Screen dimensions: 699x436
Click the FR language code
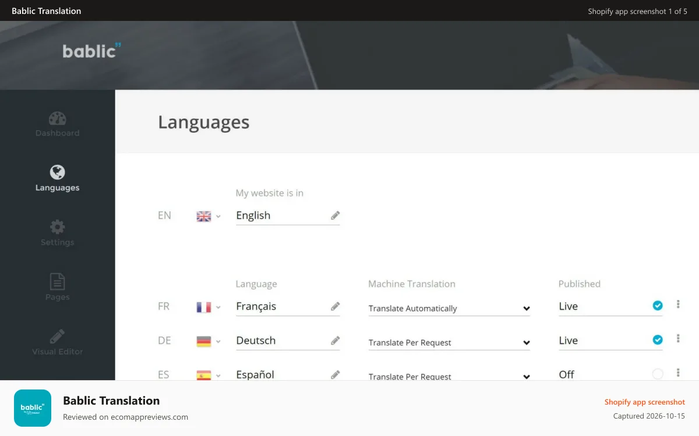click(x=164, y=306)
